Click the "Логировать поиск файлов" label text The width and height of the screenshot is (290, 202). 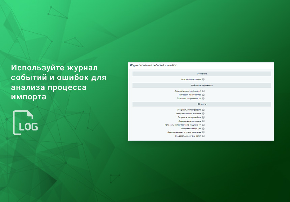pos(190,95)
